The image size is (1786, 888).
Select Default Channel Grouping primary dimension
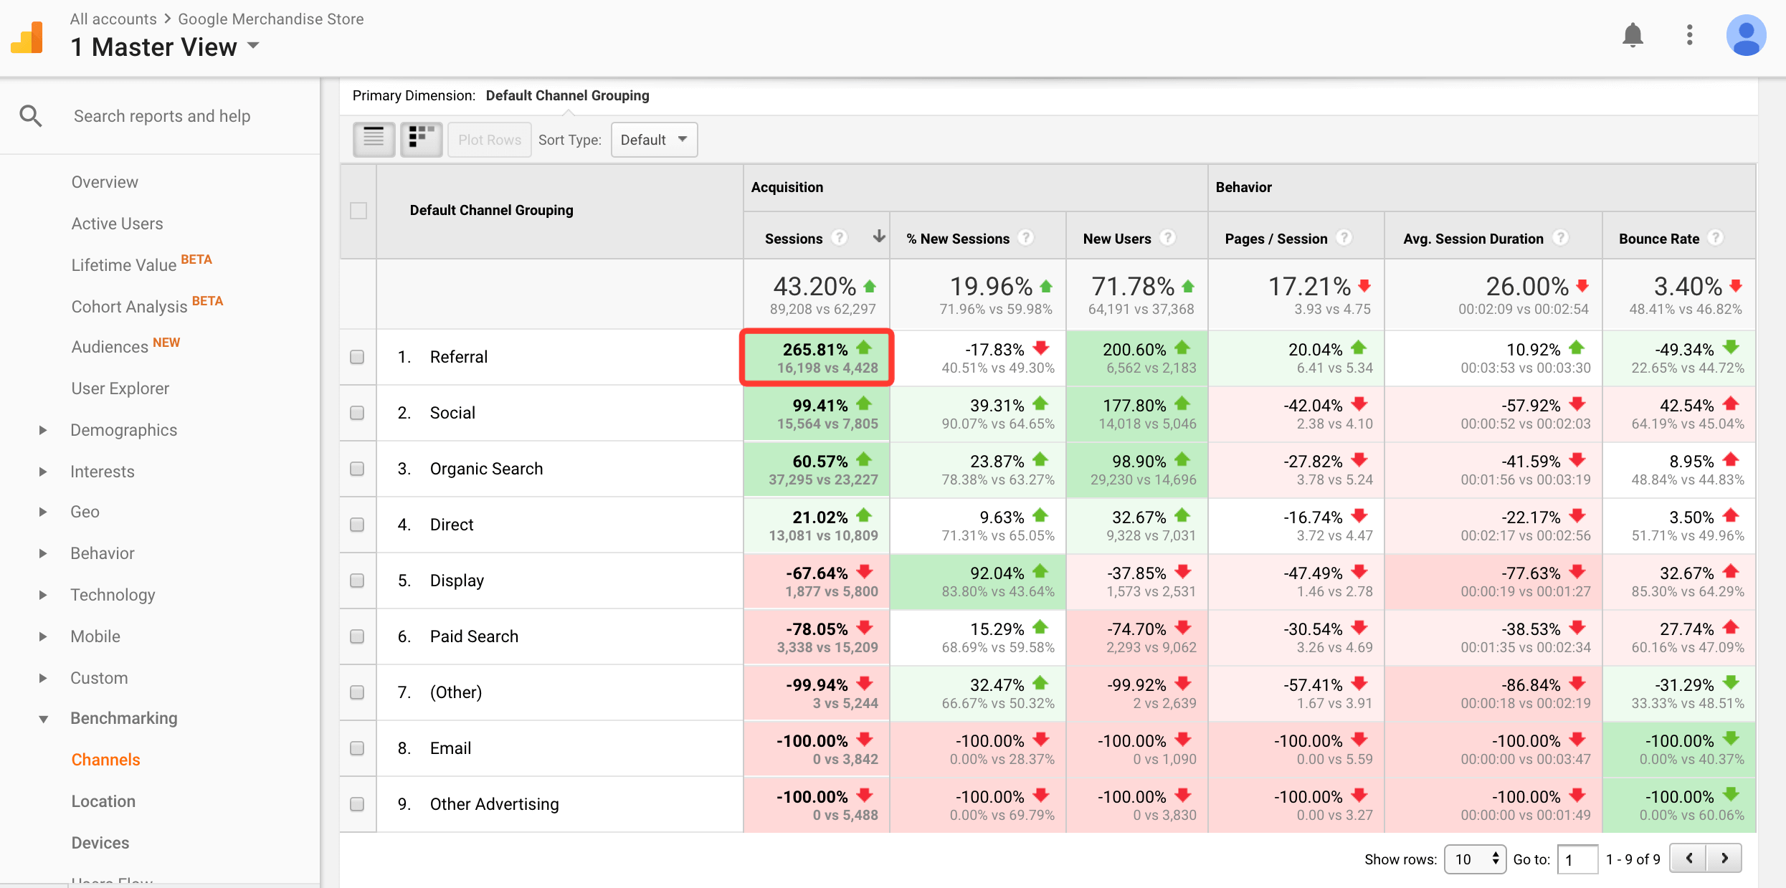click(x=567, y=95)
